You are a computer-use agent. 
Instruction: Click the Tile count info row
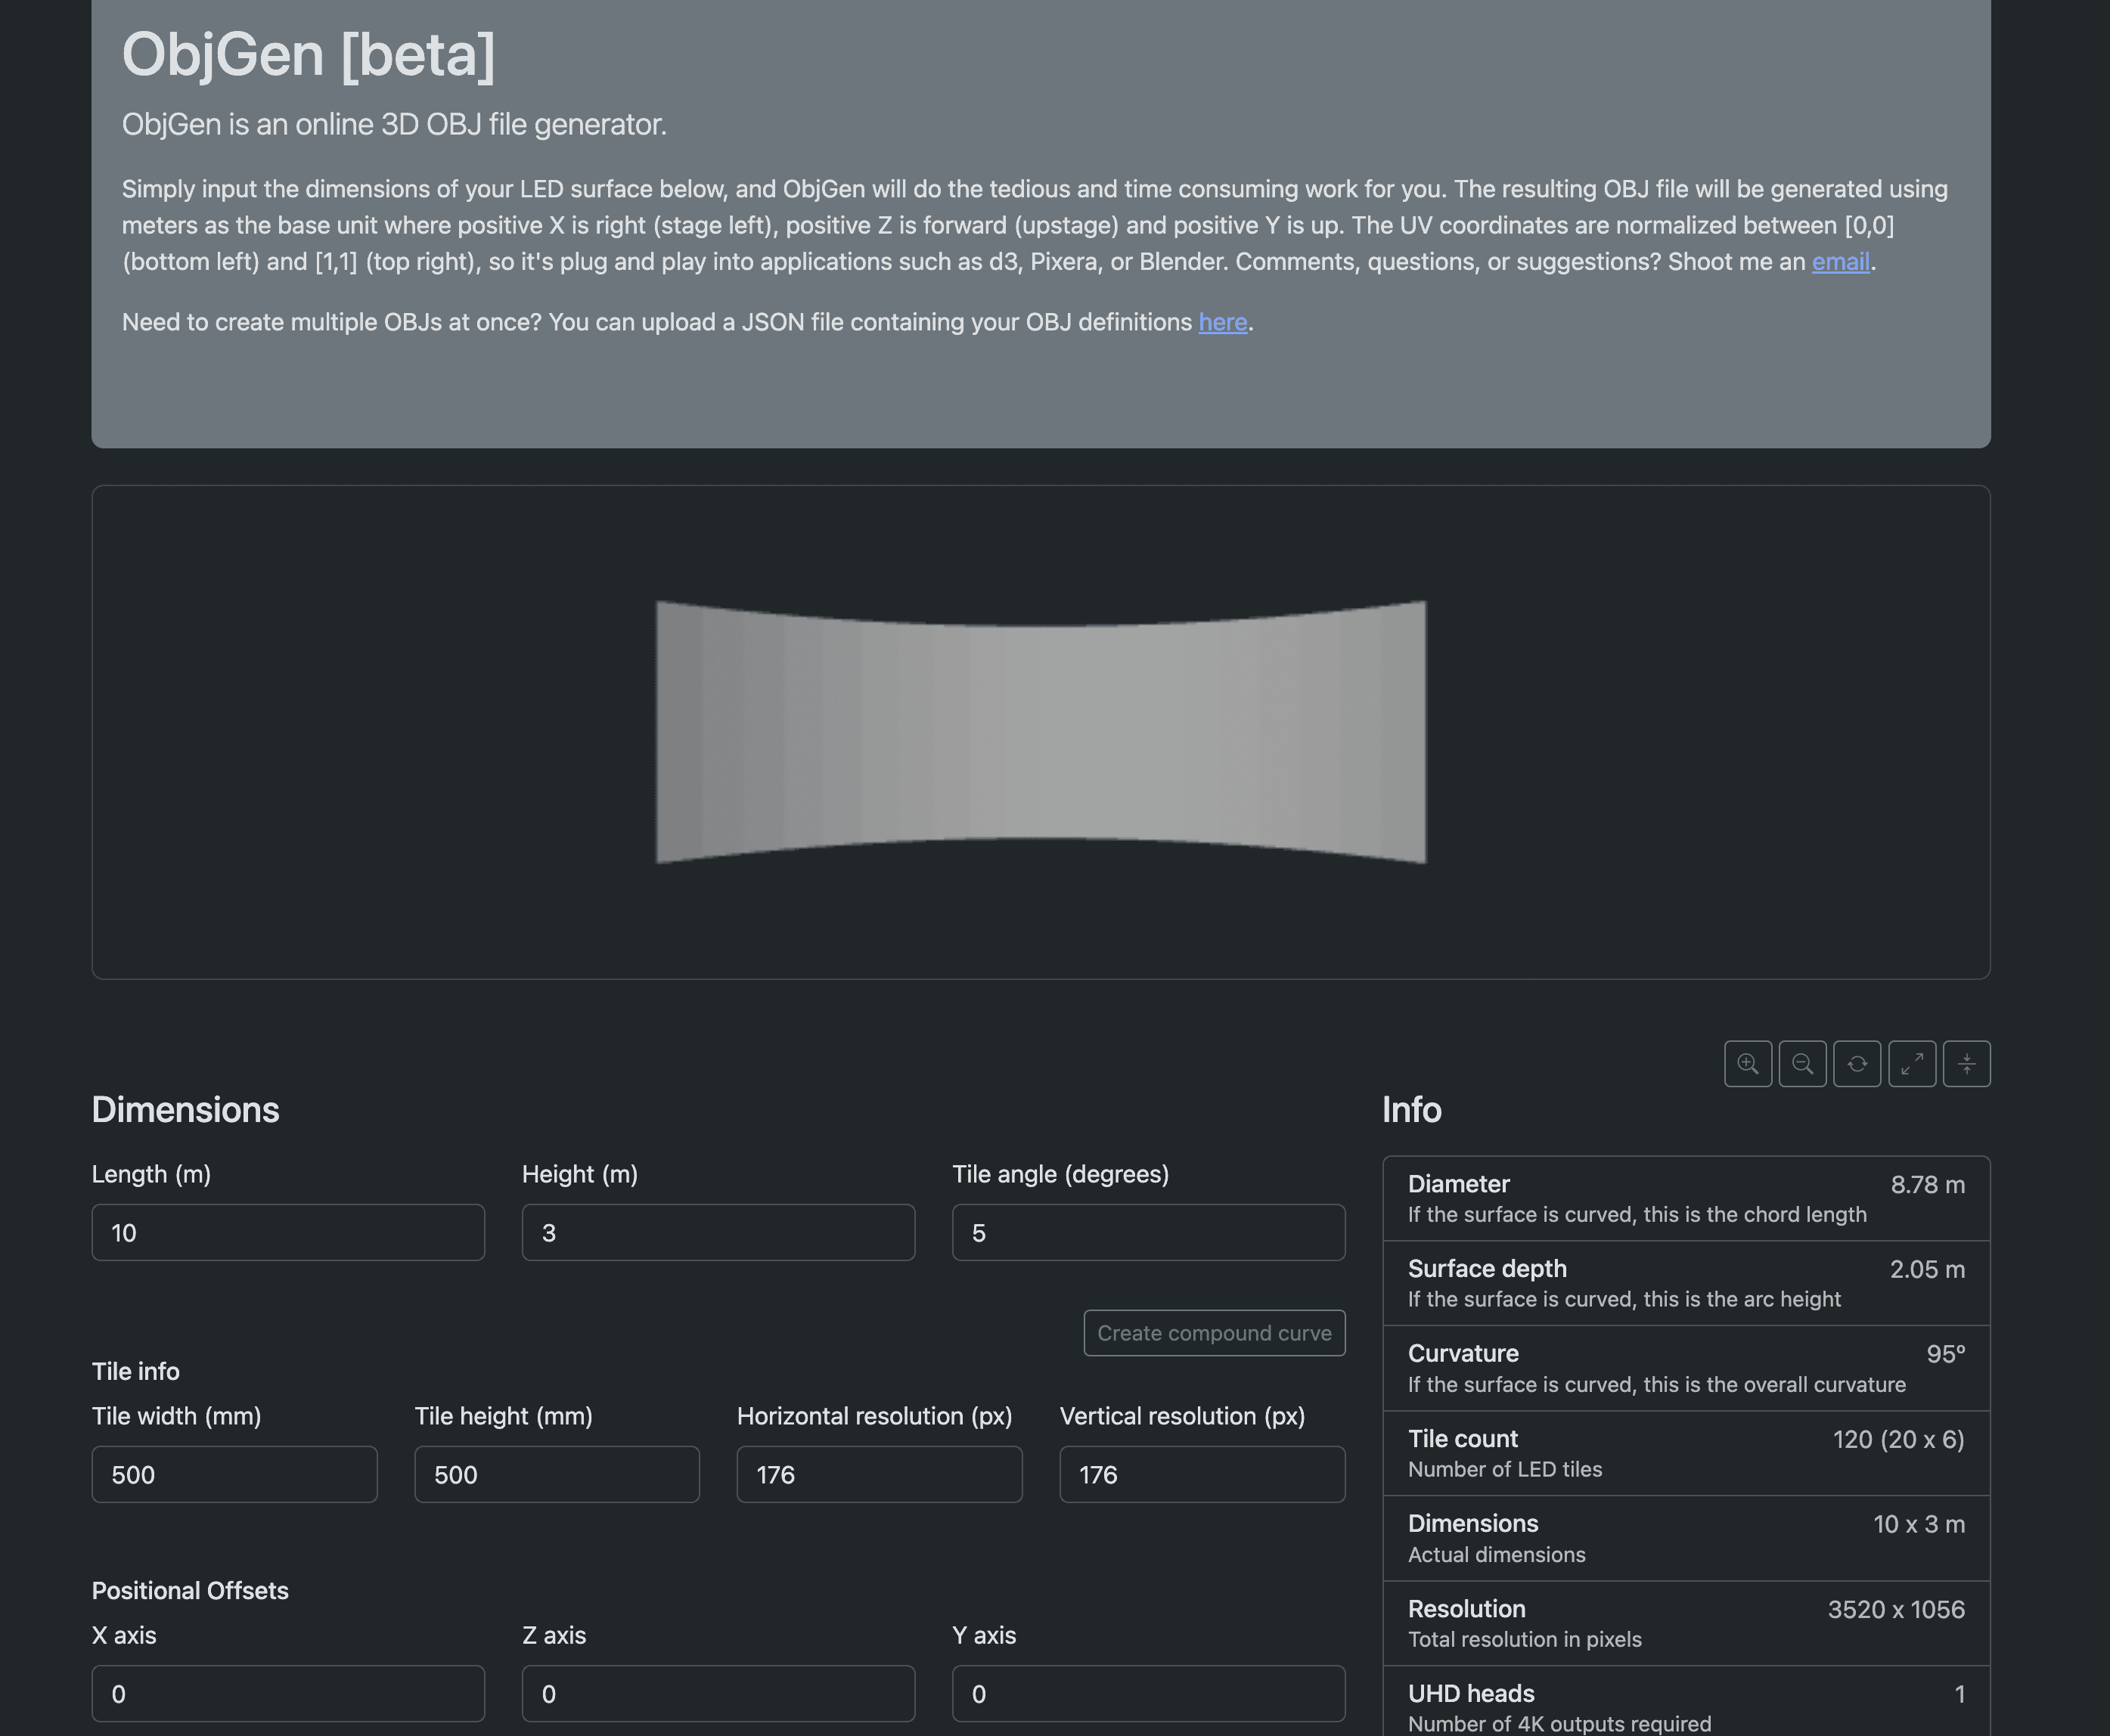pos(1686,1453)
